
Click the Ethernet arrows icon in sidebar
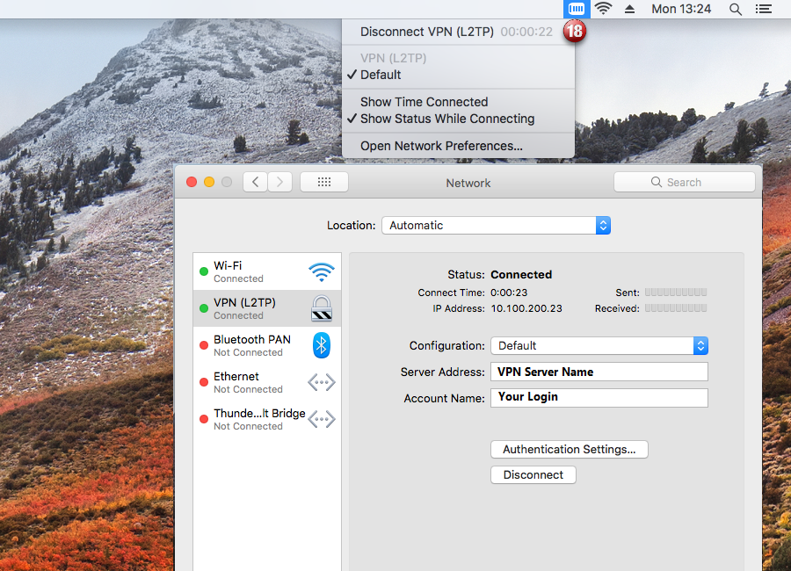pos(322,382)
